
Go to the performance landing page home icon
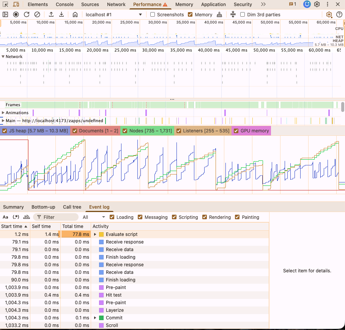pyautogui.click(x=75, y=14)
